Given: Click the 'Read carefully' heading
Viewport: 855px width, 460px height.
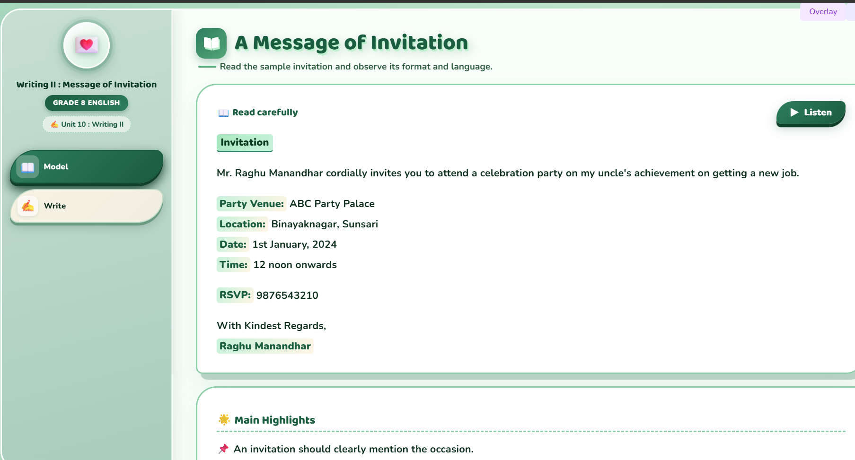Looking at the screenshot, I should point(265,113).
